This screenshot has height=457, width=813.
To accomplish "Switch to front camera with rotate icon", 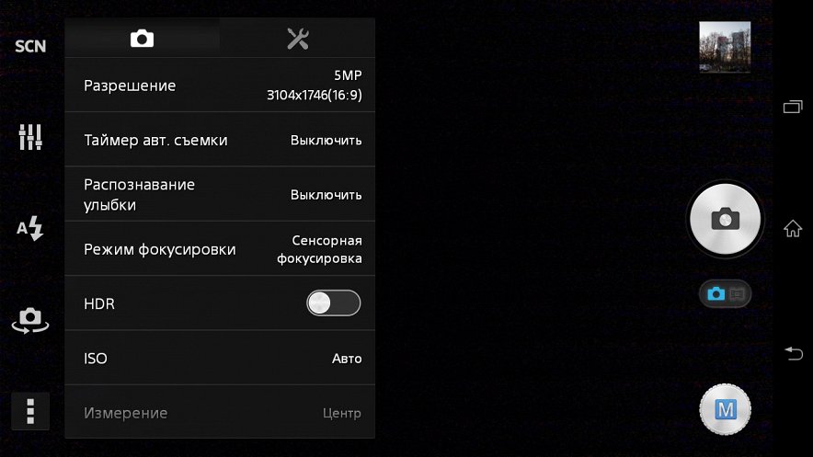I will [x=30, y=320].
